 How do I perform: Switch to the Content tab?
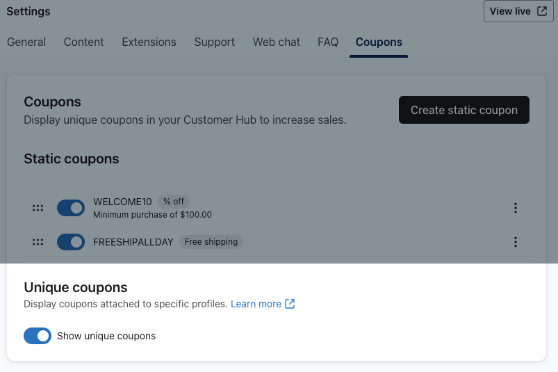pos(83,42)
